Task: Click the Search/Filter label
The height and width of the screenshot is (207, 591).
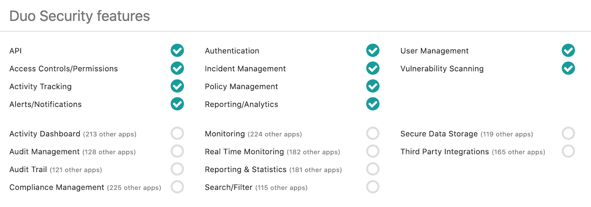Action: [229, 187]
